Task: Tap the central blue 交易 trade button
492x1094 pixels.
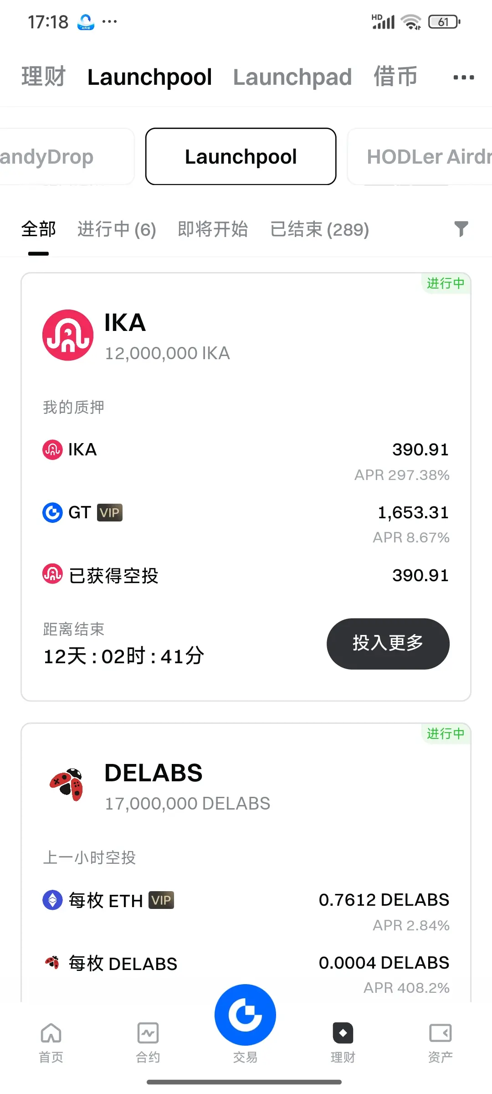Action: click(x=245, y=1015)
